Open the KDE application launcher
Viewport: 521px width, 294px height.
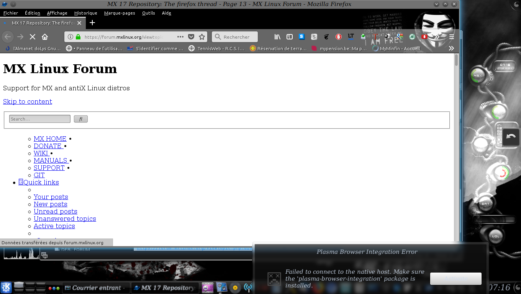coord(6,287)
